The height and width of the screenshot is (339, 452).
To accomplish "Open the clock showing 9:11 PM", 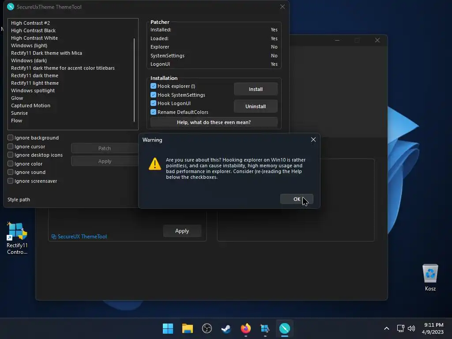I will (x=433, y=328).
